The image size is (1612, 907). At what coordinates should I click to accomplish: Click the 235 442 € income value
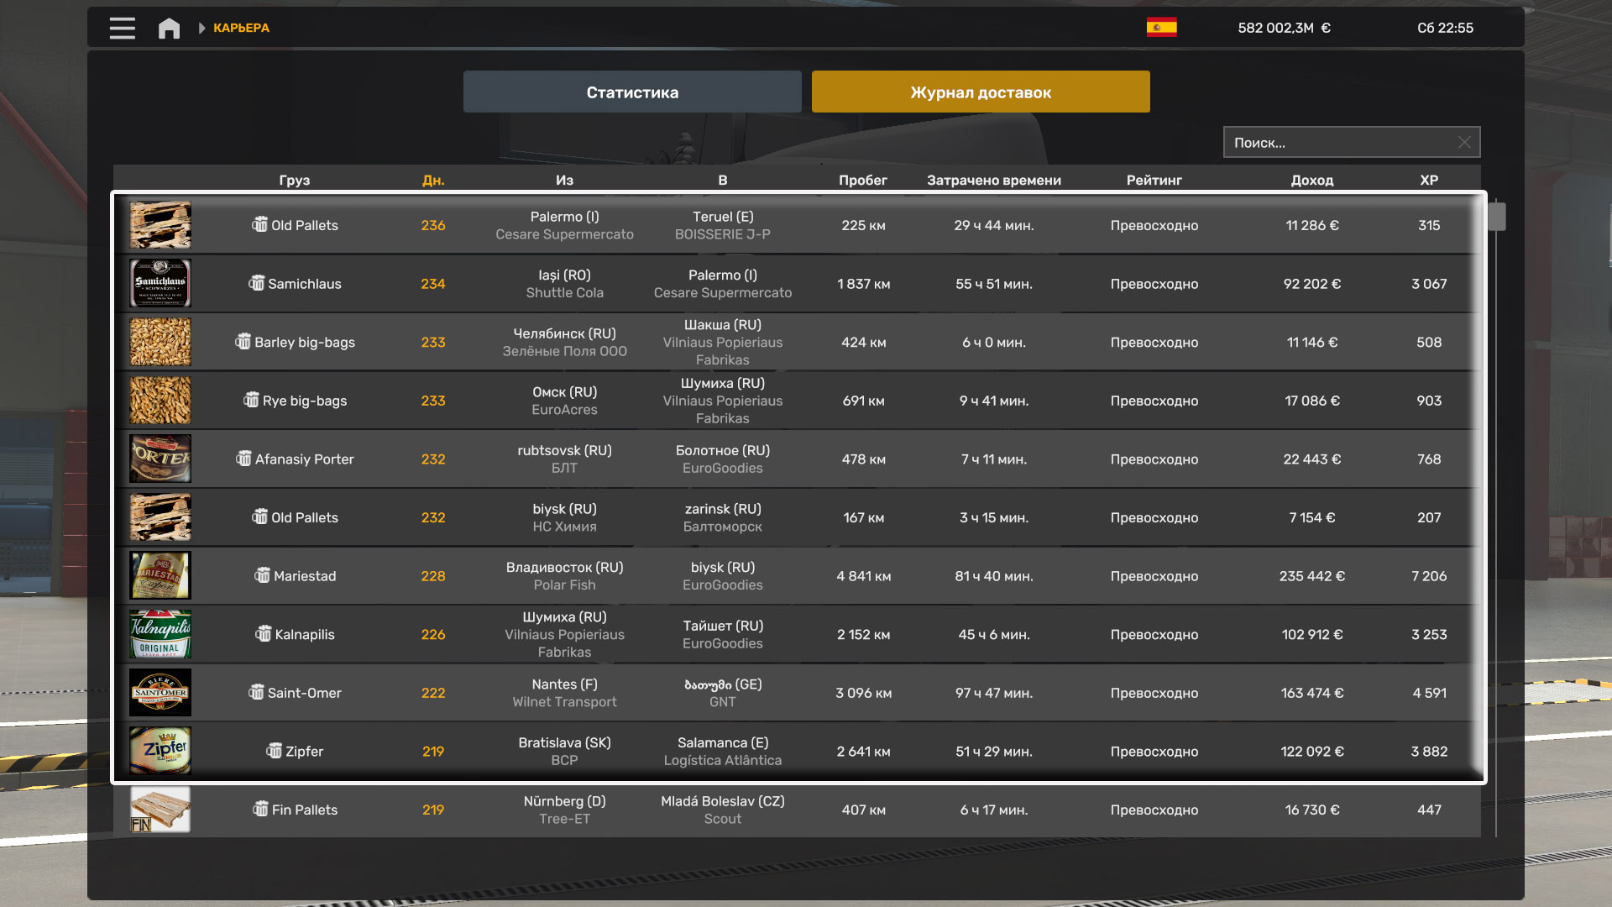(x=1312, y=576)
